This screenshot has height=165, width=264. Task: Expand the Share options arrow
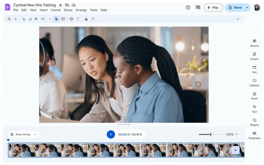click(247, 8)
